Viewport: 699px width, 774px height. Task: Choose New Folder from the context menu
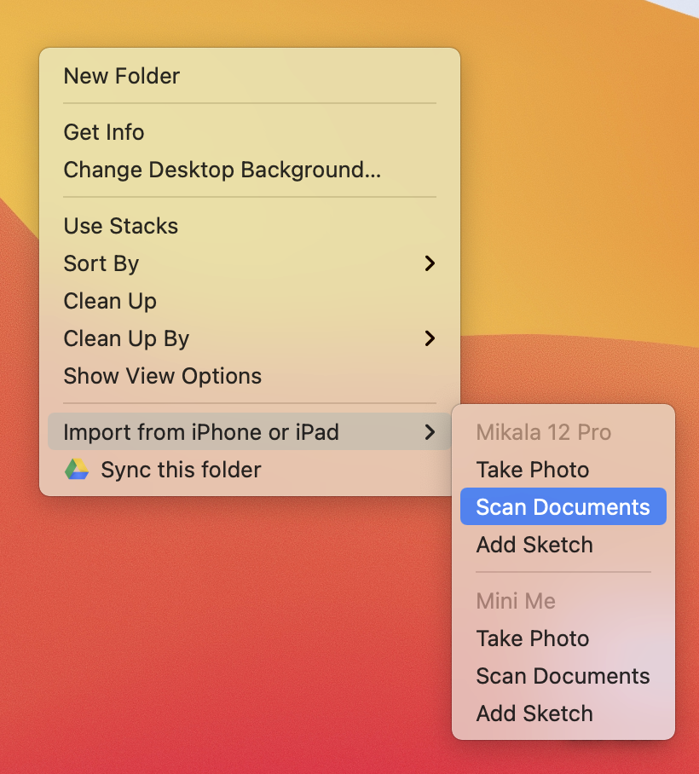tap(122, 76)
